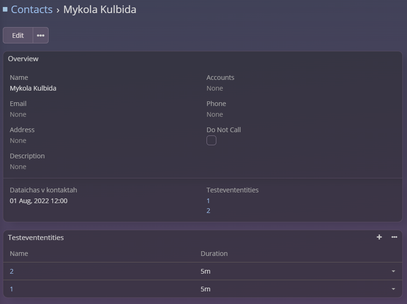Sort list by Duration column header
The width and height of the screenshot is (407, 304).
tap(214, 254)
